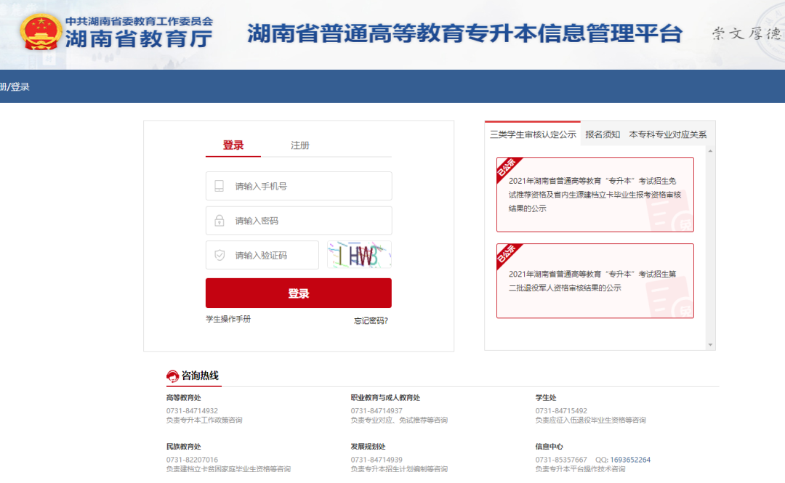Open the 报名须知 tab
The width and height of the screenshot is (785, 483).
tap(603, 134)
